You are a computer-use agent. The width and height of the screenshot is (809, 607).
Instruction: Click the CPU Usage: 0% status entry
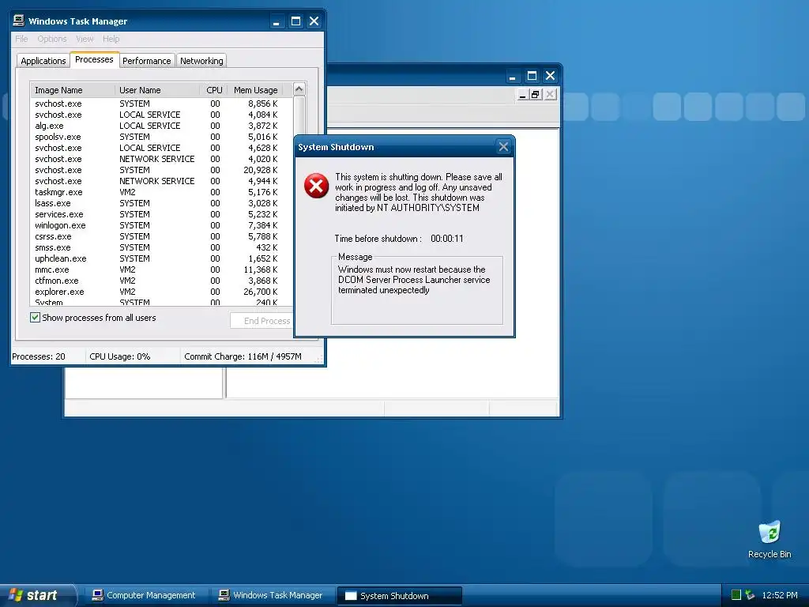(x=120, y=356)
